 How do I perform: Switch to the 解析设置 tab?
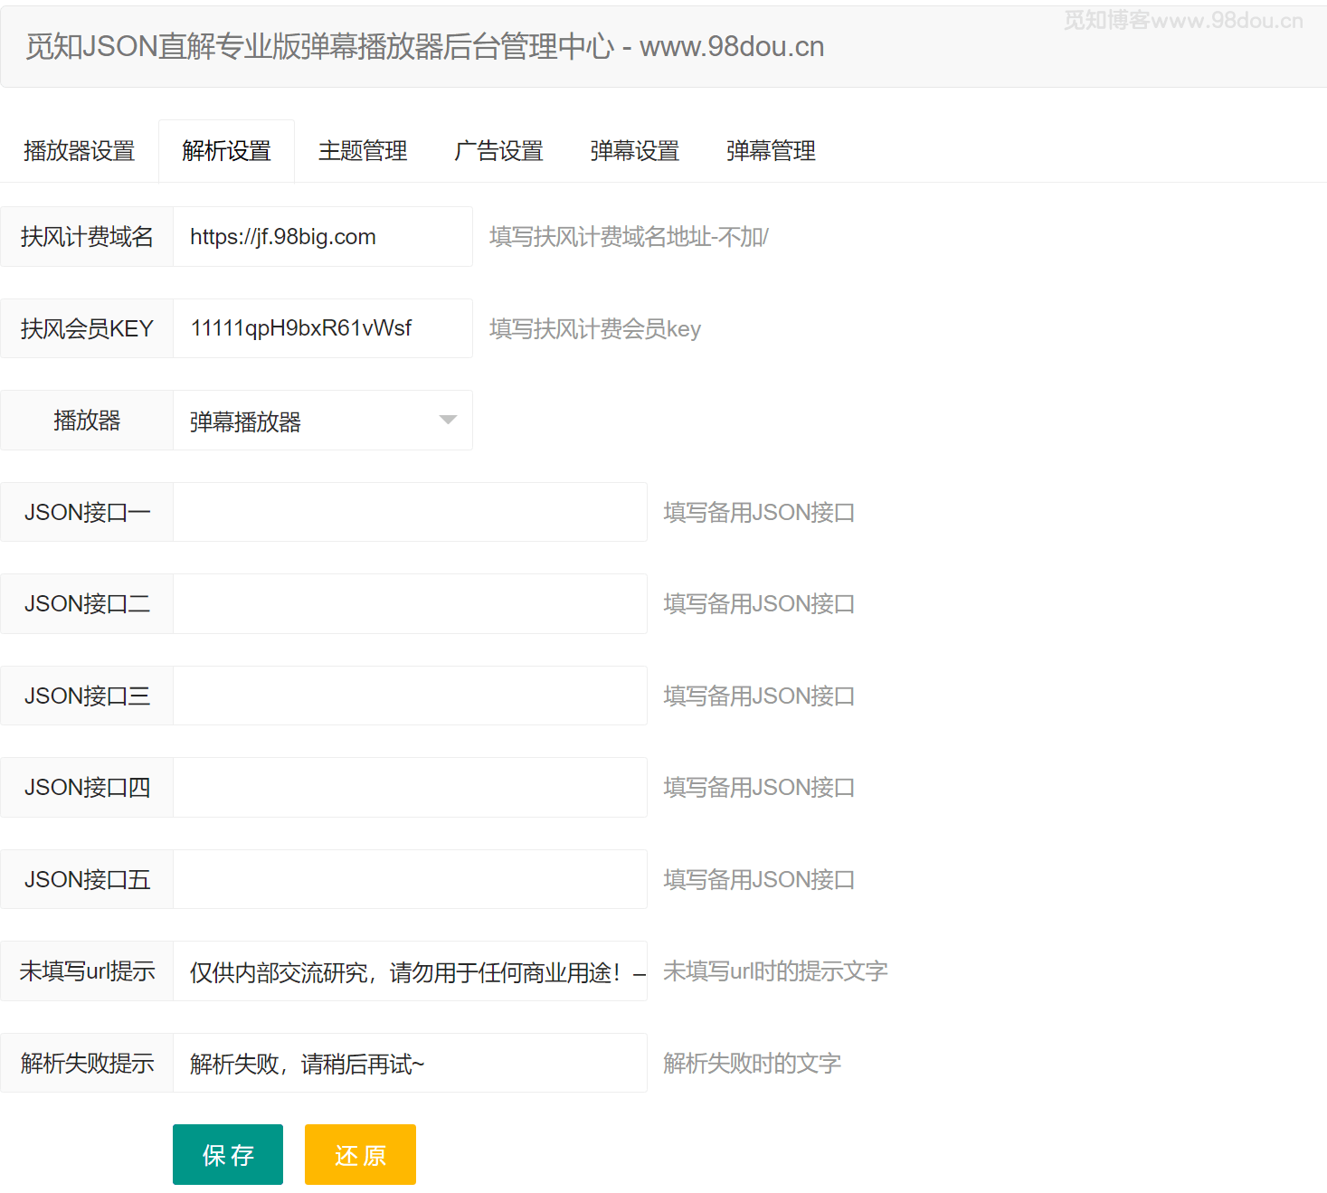pyautogui.click(x=226, y=151)
